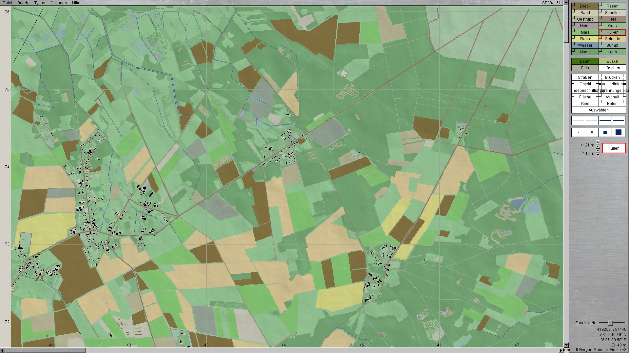
Task: Click the Auswählen button
Action: (598, 110)
